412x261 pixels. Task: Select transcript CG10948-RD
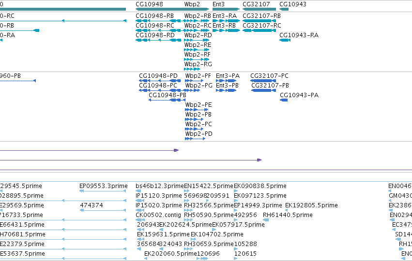155,35
